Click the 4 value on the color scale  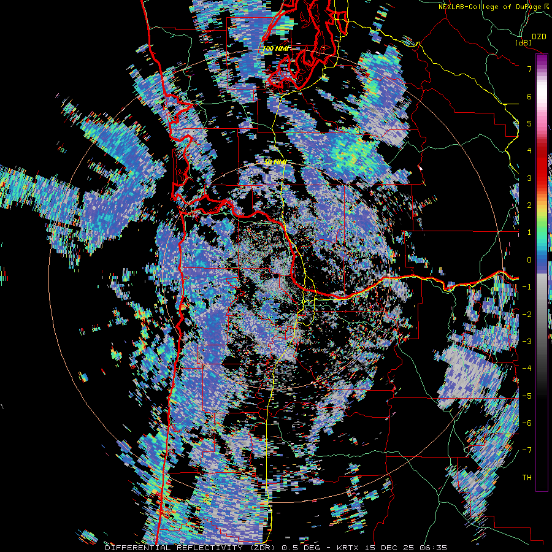click(529, 151)
